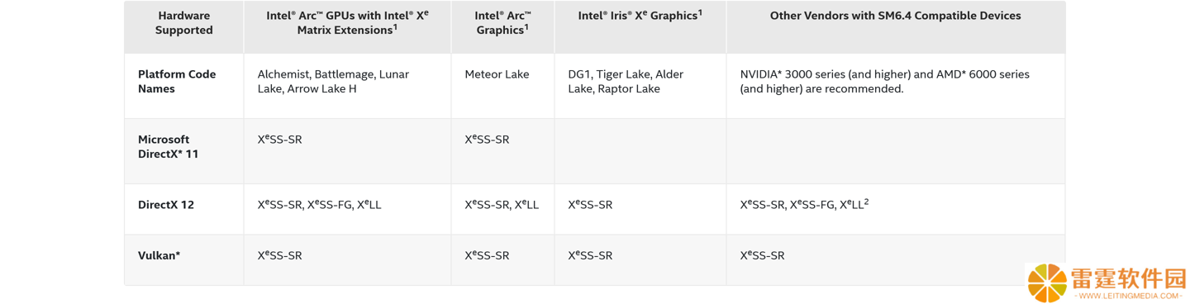Click the NVIDIA 3000 series recommendation text
This screenshot has height=304, width=1190.
885,81
